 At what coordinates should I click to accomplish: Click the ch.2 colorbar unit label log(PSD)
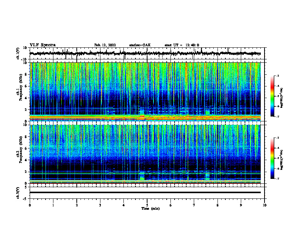pos(282,160)
